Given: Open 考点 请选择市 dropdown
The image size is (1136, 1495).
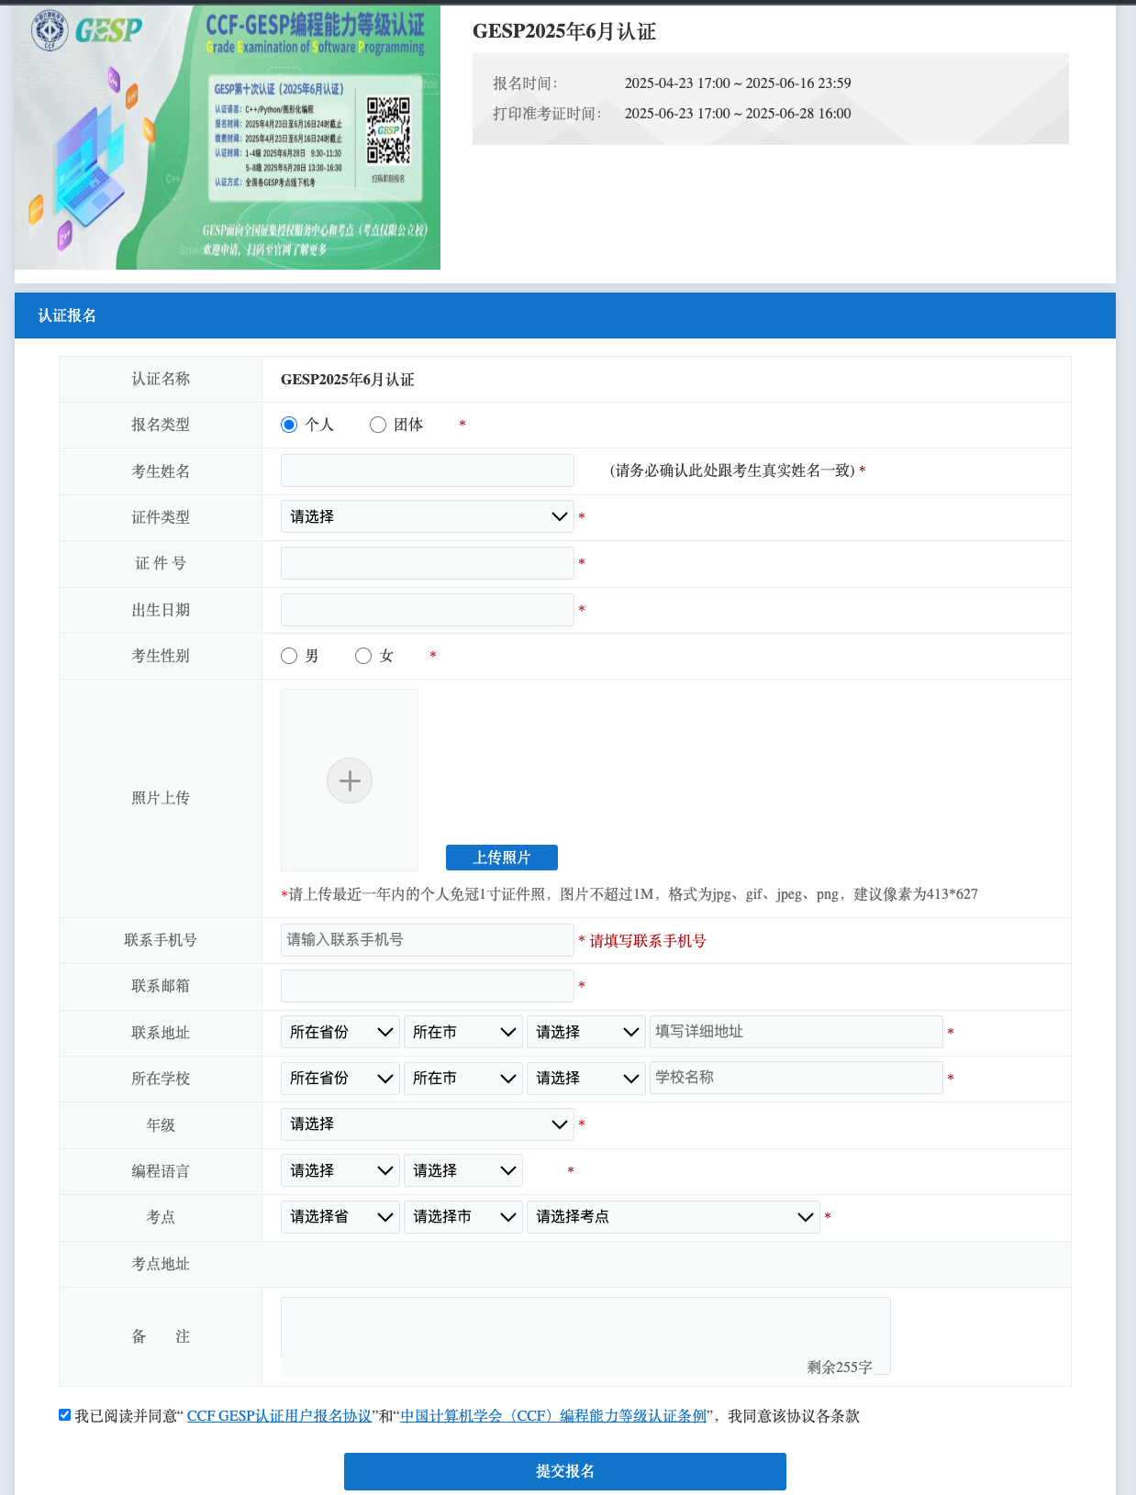Looking at the screenshot, I should (x=463, y=1217).
